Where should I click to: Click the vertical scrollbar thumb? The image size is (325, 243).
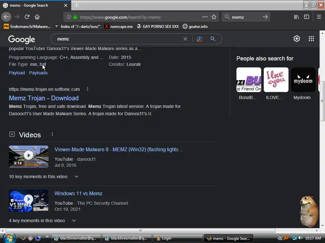tap(322, 101)
